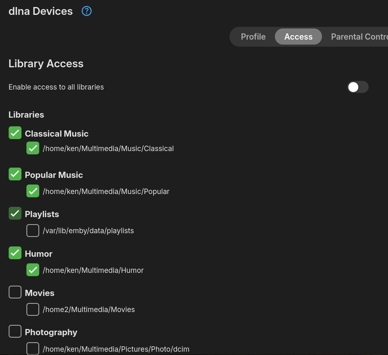Switch to the Profile tab
Screen dimensions: 388x355
pos(253,37)
